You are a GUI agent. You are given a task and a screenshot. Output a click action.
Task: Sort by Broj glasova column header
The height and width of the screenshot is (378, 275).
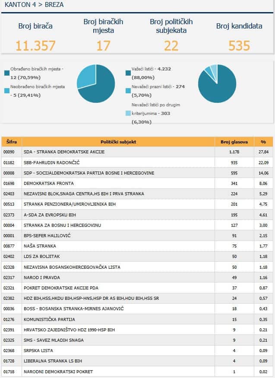[x=234, y=142]
